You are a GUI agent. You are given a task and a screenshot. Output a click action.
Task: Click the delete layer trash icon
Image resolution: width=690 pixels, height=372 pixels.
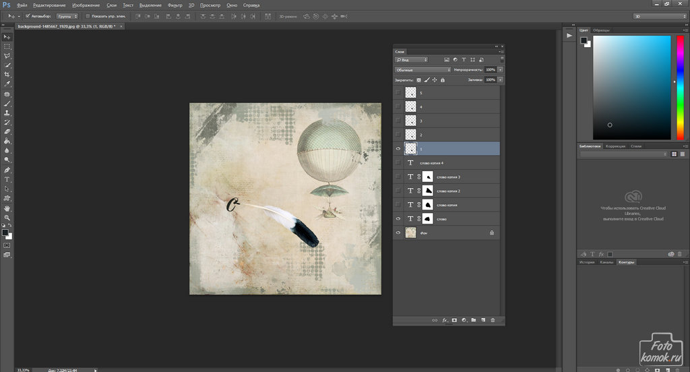[493, 319]
